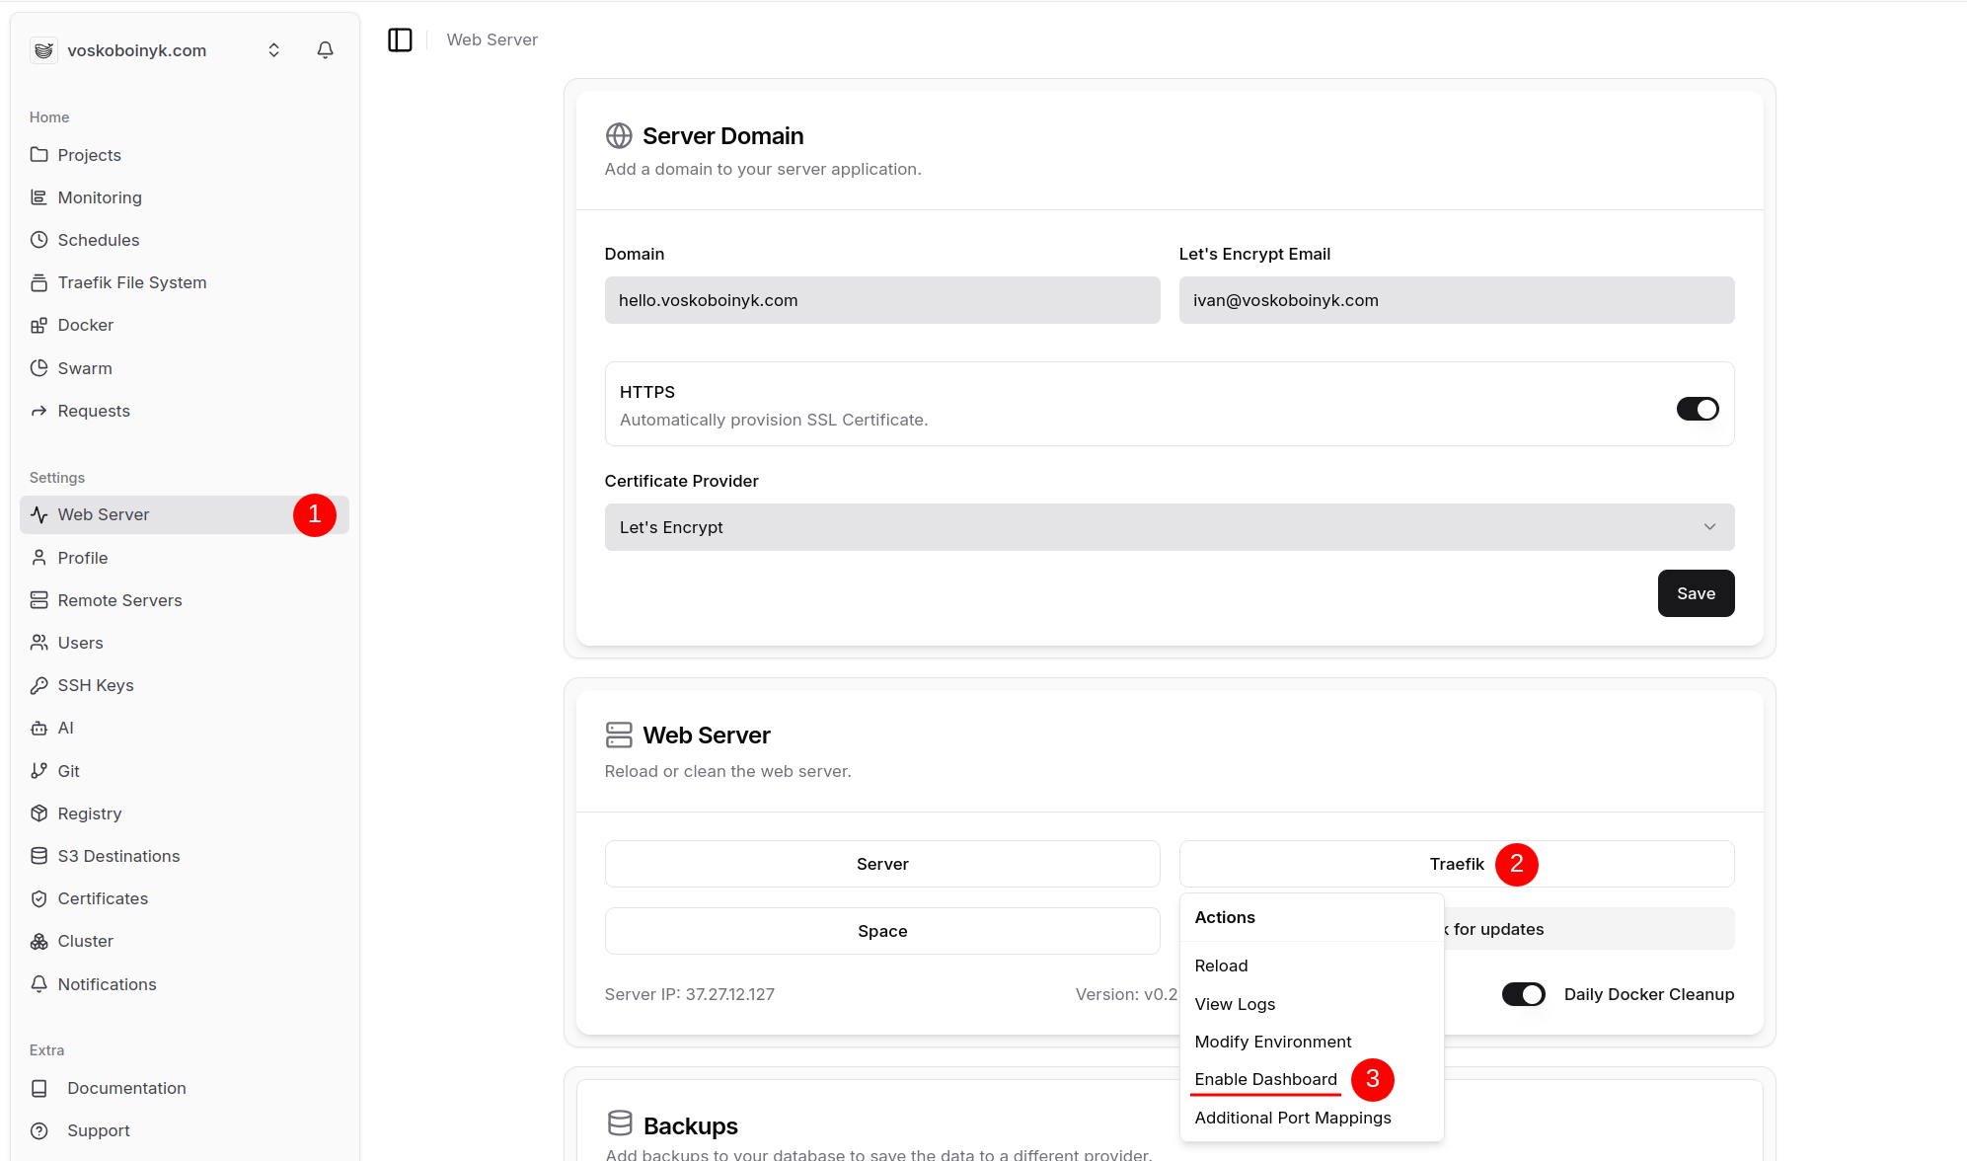
Task: Choose Modify Environment menu entry
Action: point(1312,1042)
